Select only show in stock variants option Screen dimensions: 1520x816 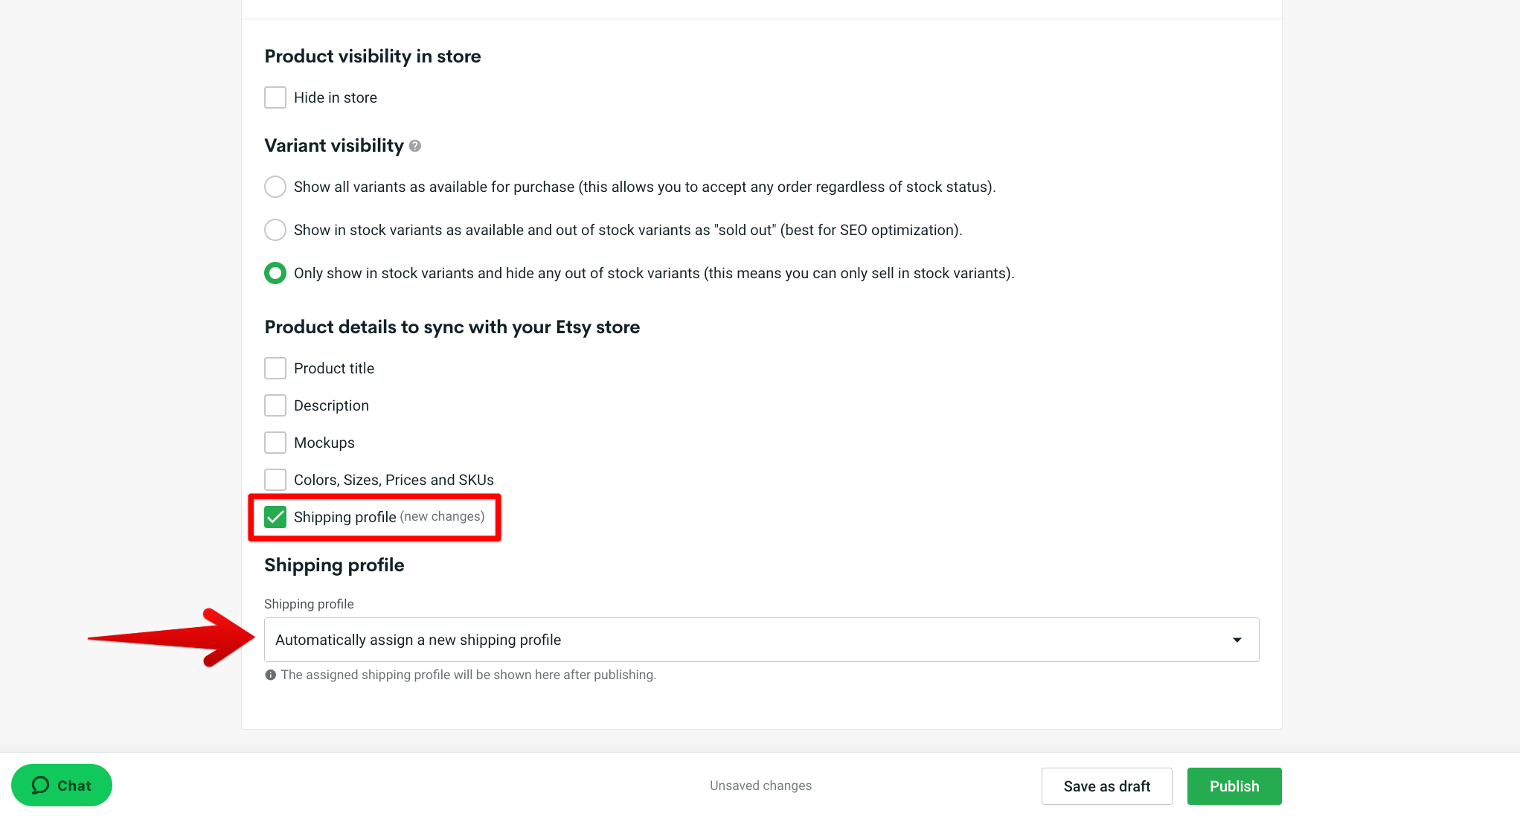275,273
